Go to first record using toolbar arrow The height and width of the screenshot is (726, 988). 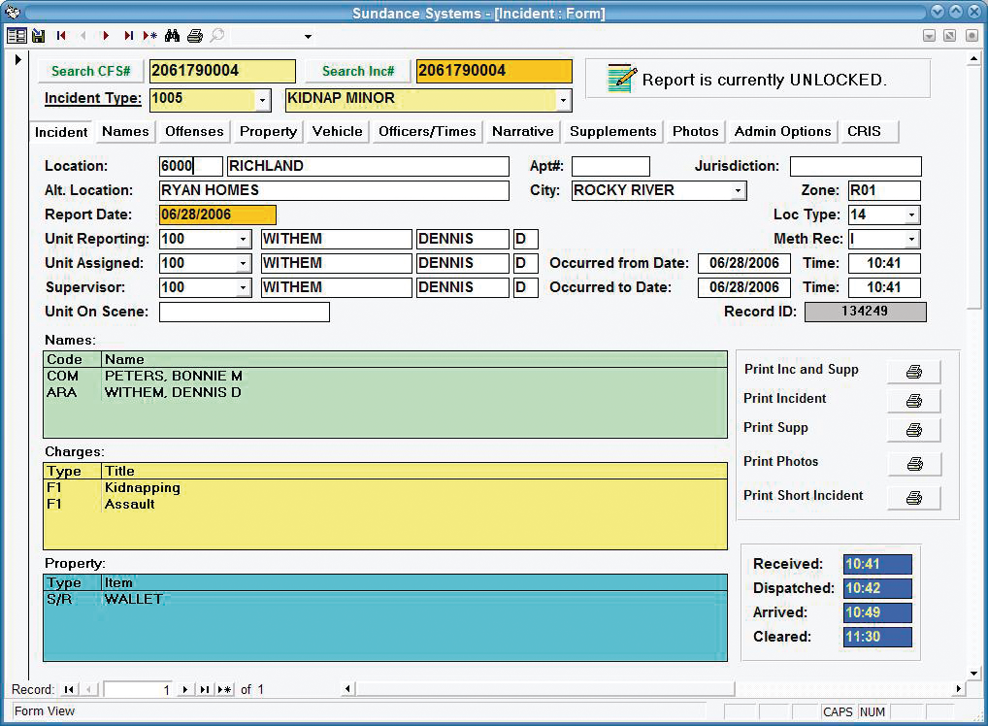(61, 36)
